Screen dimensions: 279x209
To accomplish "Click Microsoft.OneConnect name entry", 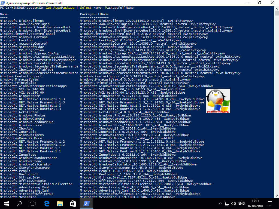I will click(19, 174).
